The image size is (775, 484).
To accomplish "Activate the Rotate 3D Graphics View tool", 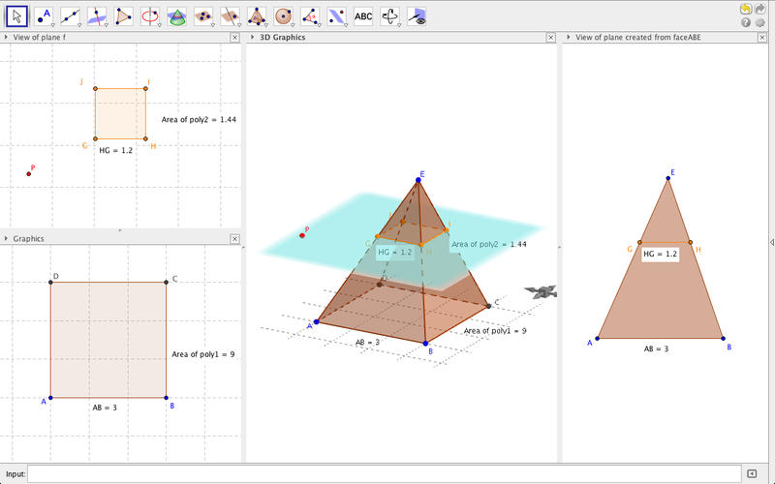I will [x=389, y=15].
